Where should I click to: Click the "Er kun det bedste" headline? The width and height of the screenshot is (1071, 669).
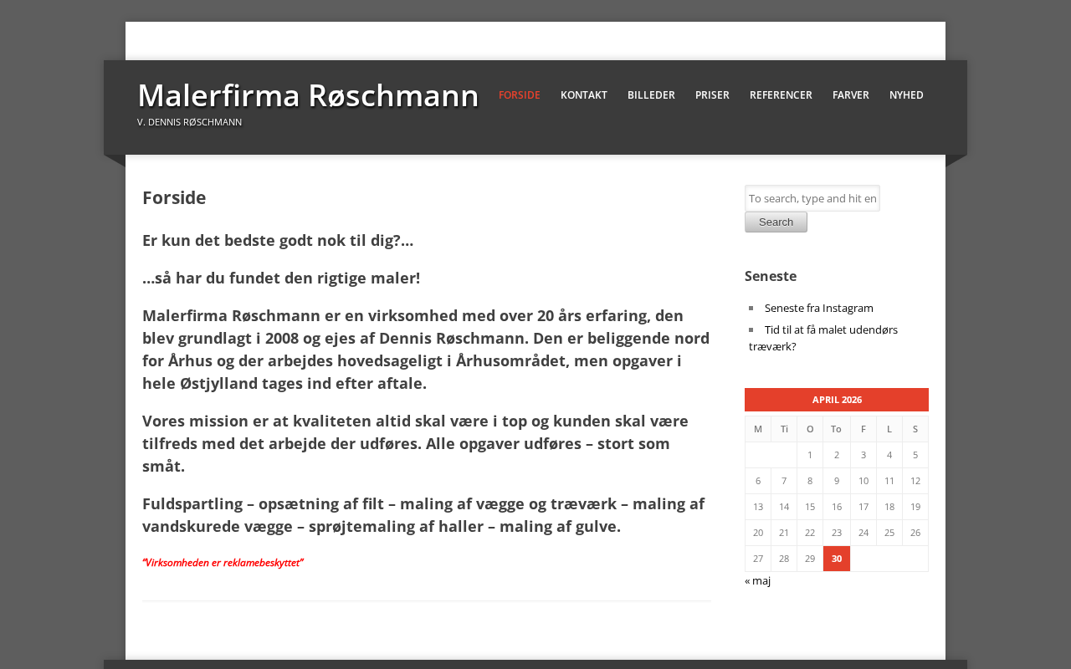(x=278, y=241)
